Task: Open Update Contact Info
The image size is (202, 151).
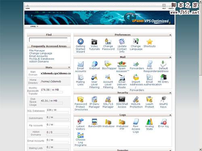Action: [x=122, y=41]
